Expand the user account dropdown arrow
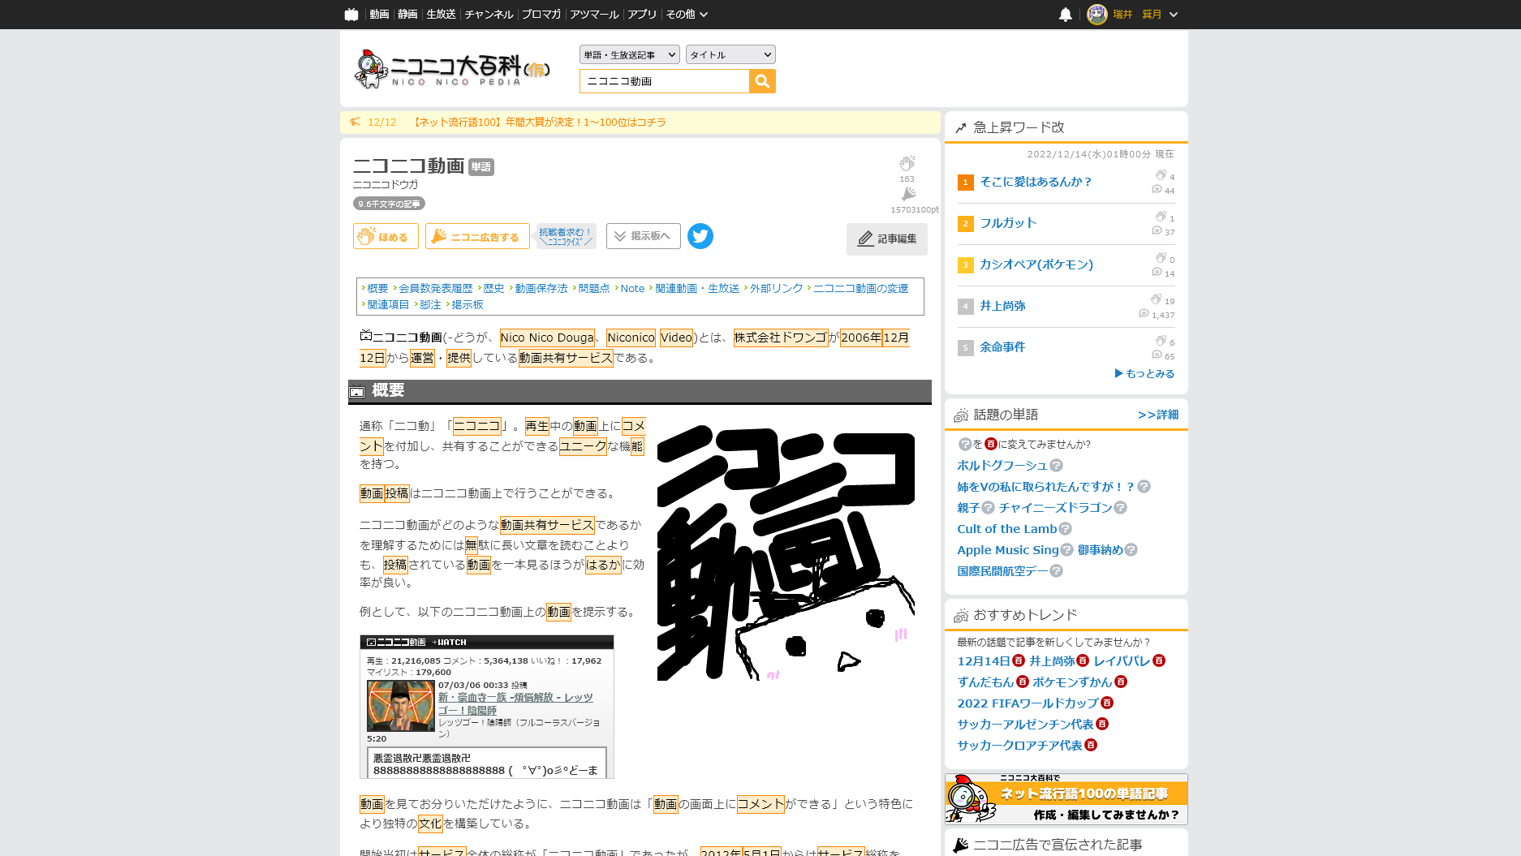 pos(1174,15)
